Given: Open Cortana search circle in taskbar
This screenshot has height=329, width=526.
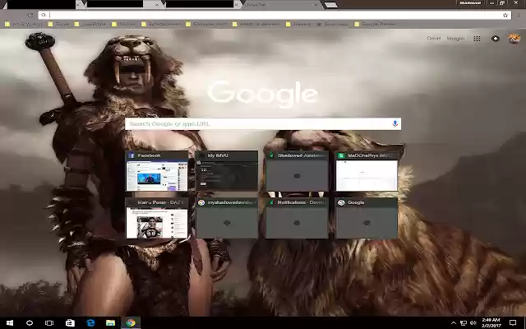Looking at the screenshot, I should point(30,323).
